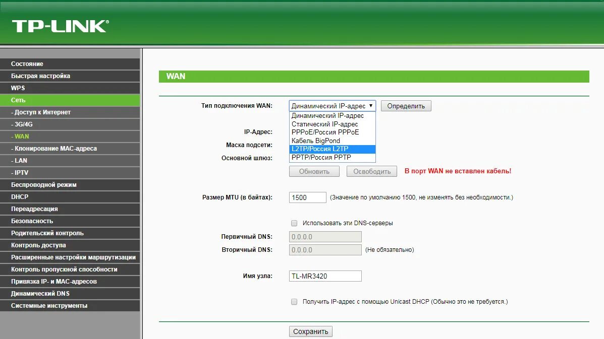The height and width of the screenshot is (339, 604).
Task: Open the Безопасность section
Action: pos(70,221)
